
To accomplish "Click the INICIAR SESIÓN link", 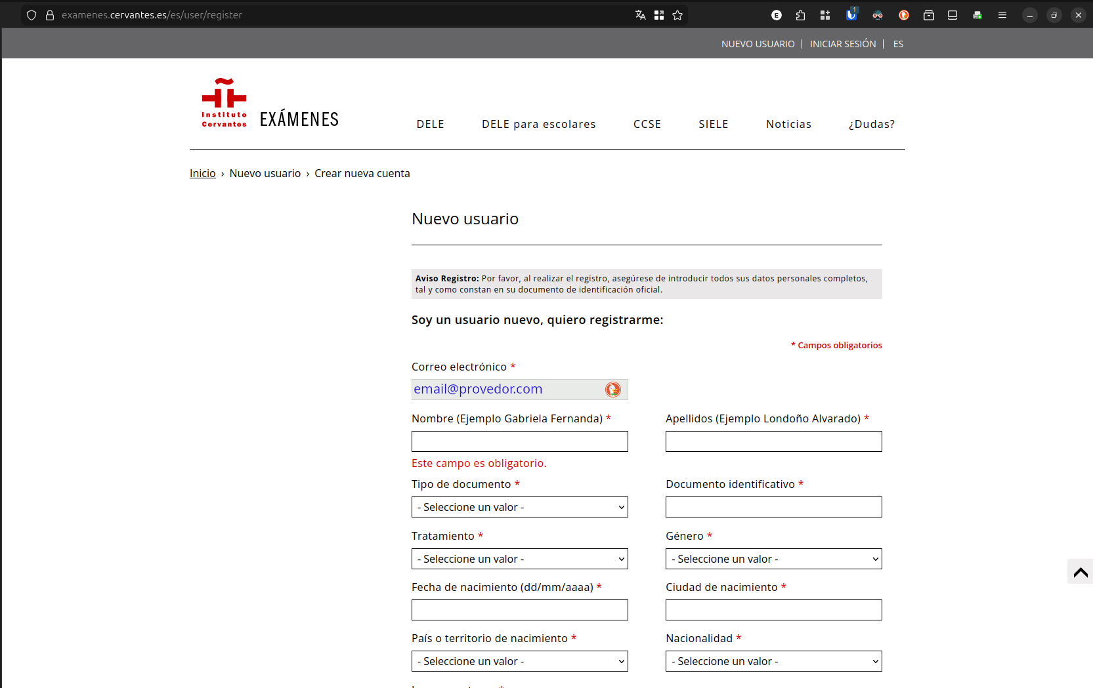I will coord(842,44).
